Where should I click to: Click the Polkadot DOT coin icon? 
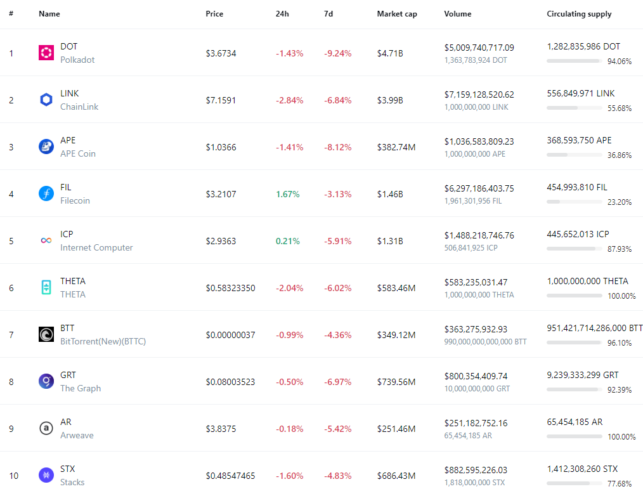[x=46, y=53]
